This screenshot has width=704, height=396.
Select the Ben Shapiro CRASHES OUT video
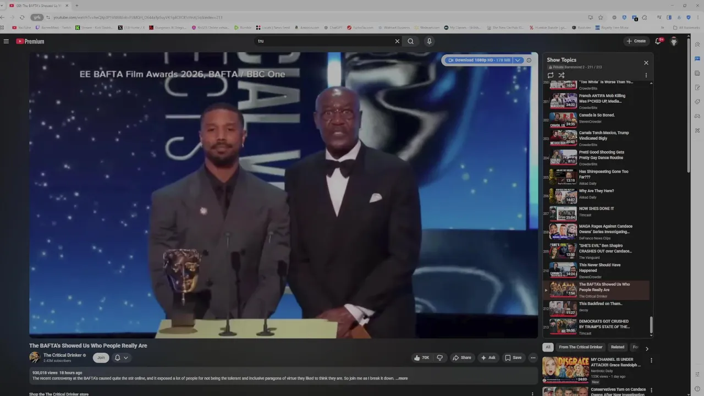[x=597, y=251]
